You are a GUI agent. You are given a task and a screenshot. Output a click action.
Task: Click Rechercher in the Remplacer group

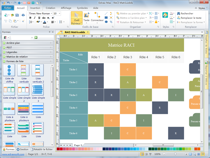[185, 14]
